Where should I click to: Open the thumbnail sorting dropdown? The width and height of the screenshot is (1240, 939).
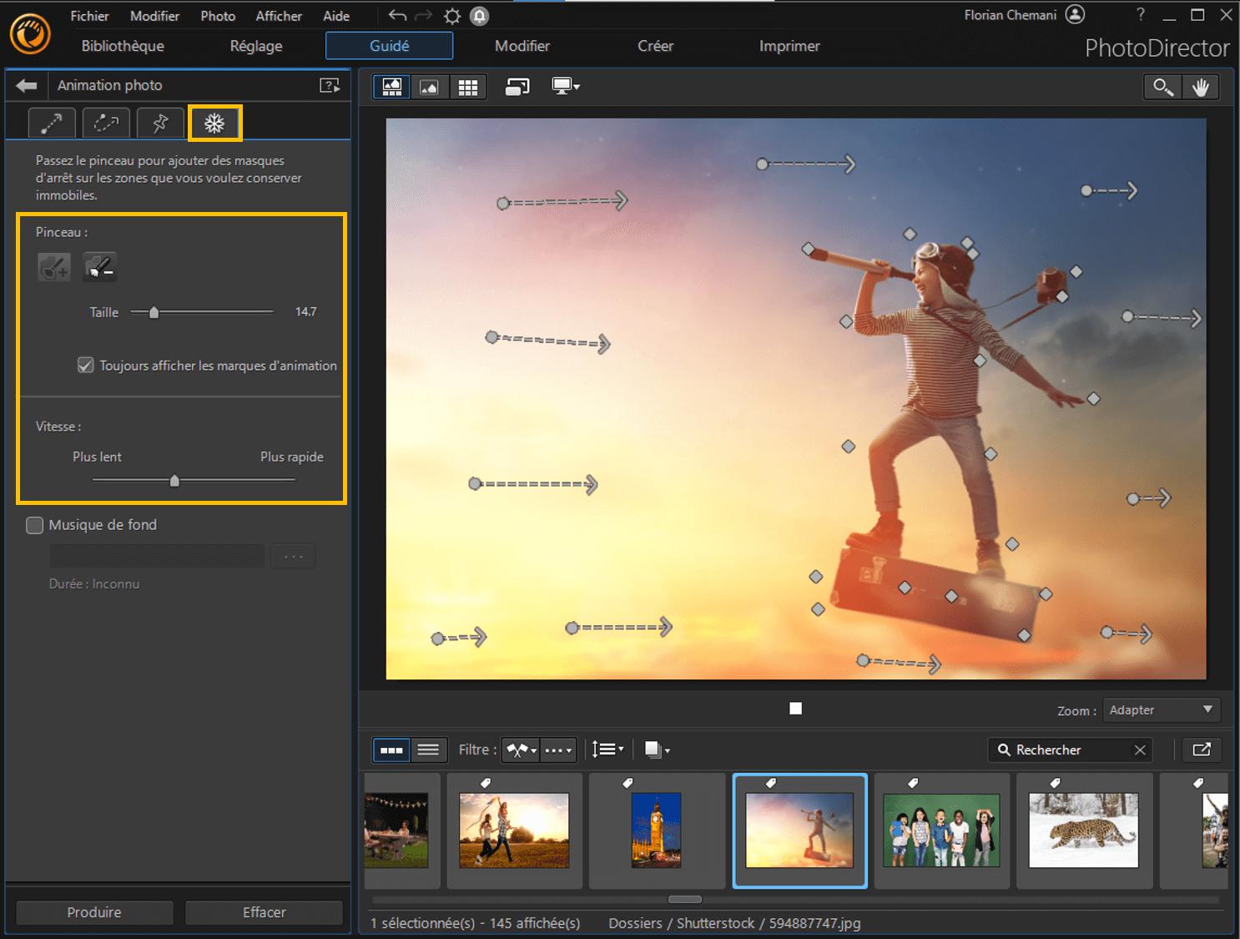click(607, 750)
